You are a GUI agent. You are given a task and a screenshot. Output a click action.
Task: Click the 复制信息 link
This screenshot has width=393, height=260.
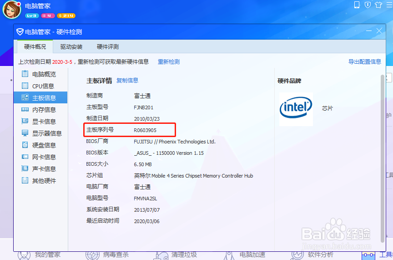click(127, 80)
